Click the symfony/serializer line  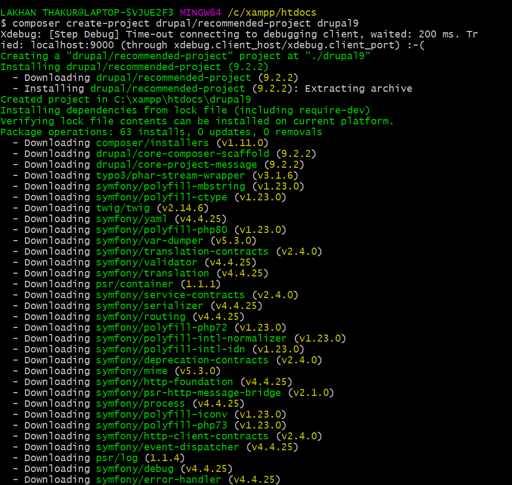pyautogui.click(x=138, y=306)
